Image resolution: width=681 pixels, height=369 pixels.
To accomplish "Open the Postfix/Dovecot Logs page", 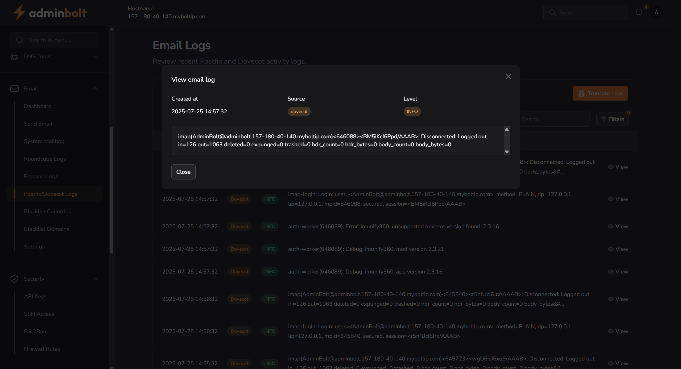I will click(x=51, y=194).
